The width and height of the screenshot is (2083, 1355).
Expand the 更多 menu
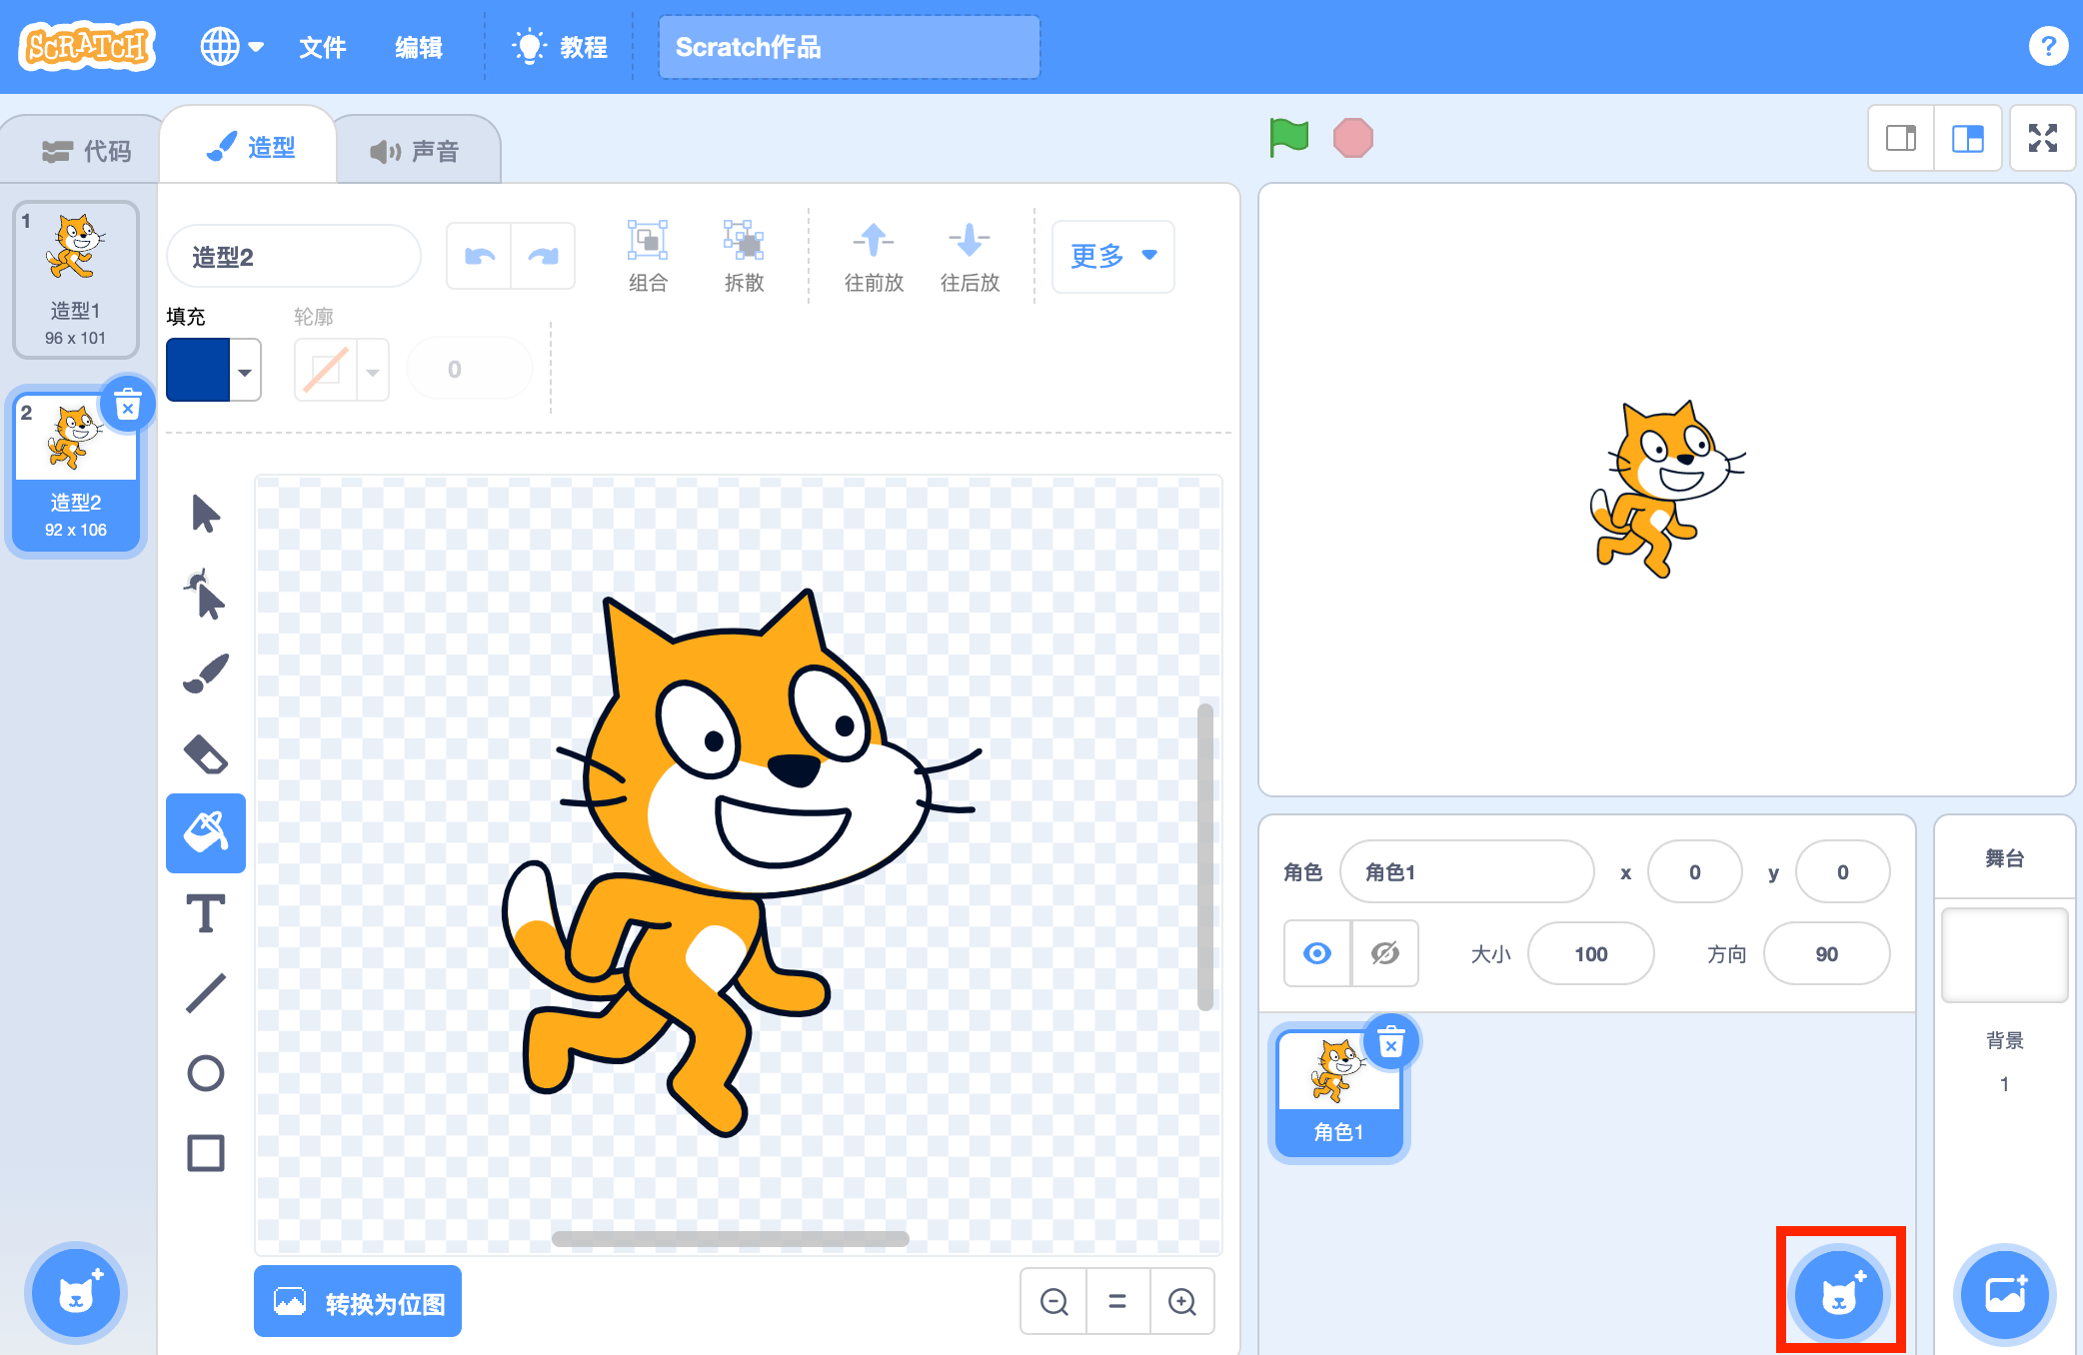pos(1113,257)
